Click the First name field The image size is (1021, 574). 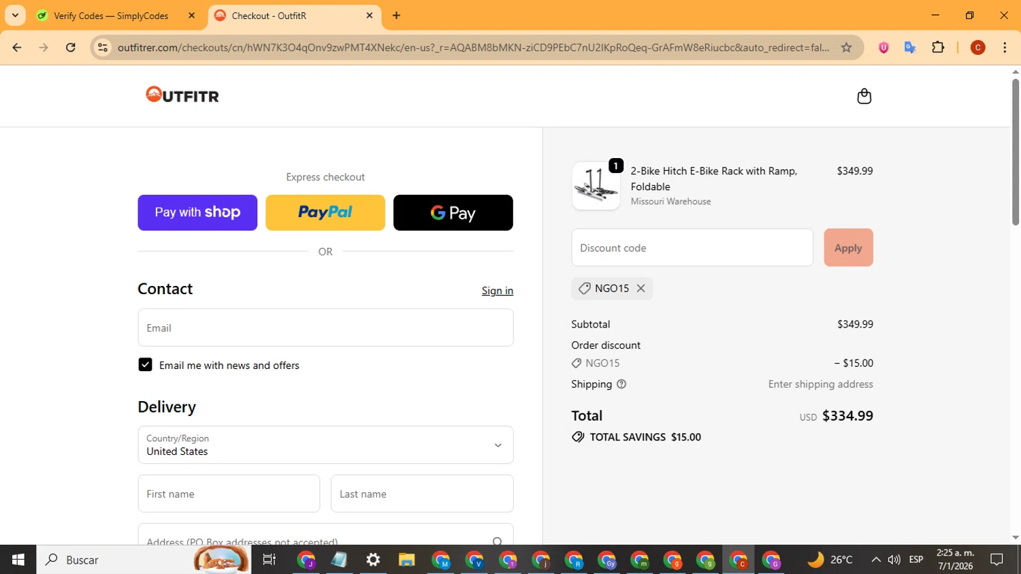(x=229, y=494)
